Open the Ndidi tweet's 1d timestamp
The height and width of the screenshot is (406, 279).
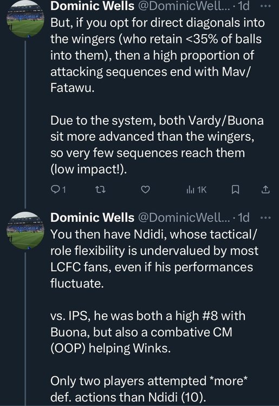click(244, 218)
